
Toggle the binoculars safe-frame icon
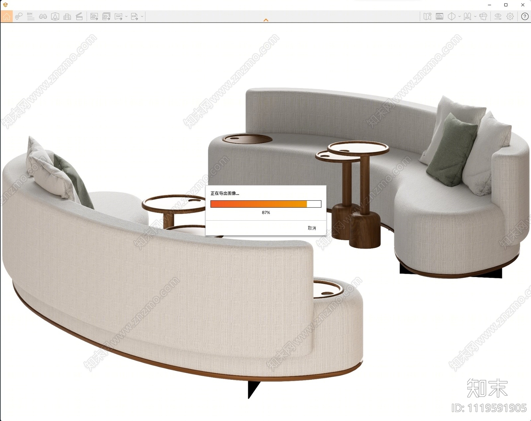pos(43,16)
